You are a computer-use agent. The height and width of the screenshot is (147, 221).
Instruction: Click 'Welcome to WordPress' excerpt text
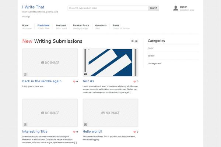point(109,138)
